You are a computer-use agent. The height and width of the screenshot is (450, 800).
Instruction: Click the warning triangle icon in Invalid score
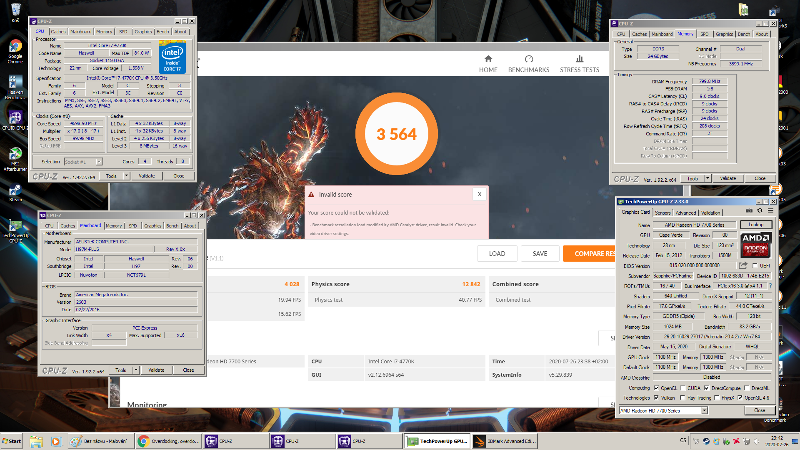point(311,195)
